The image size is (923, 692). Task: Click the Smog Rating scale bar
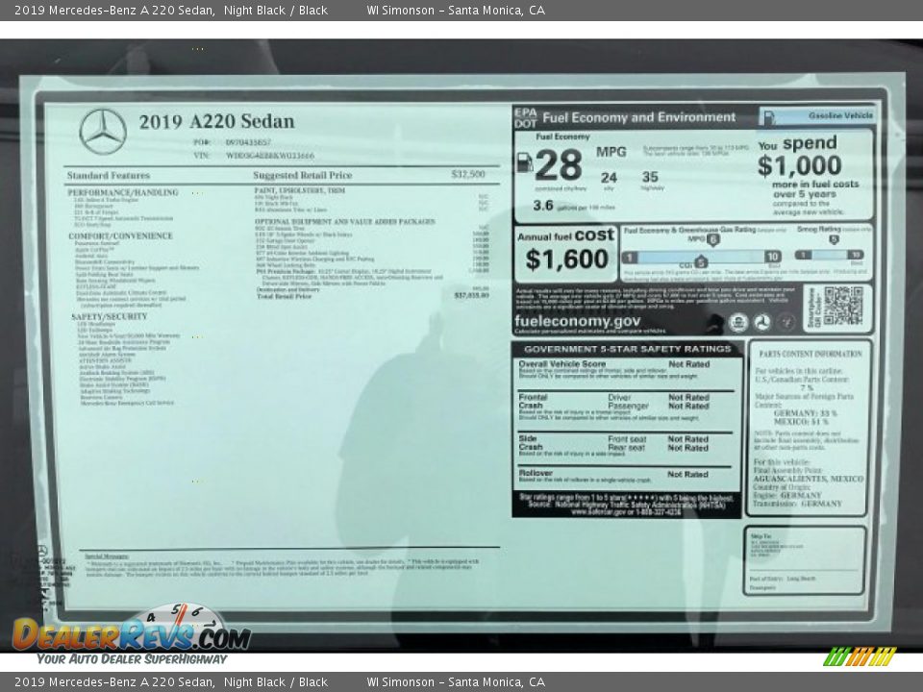click(829, 255)
